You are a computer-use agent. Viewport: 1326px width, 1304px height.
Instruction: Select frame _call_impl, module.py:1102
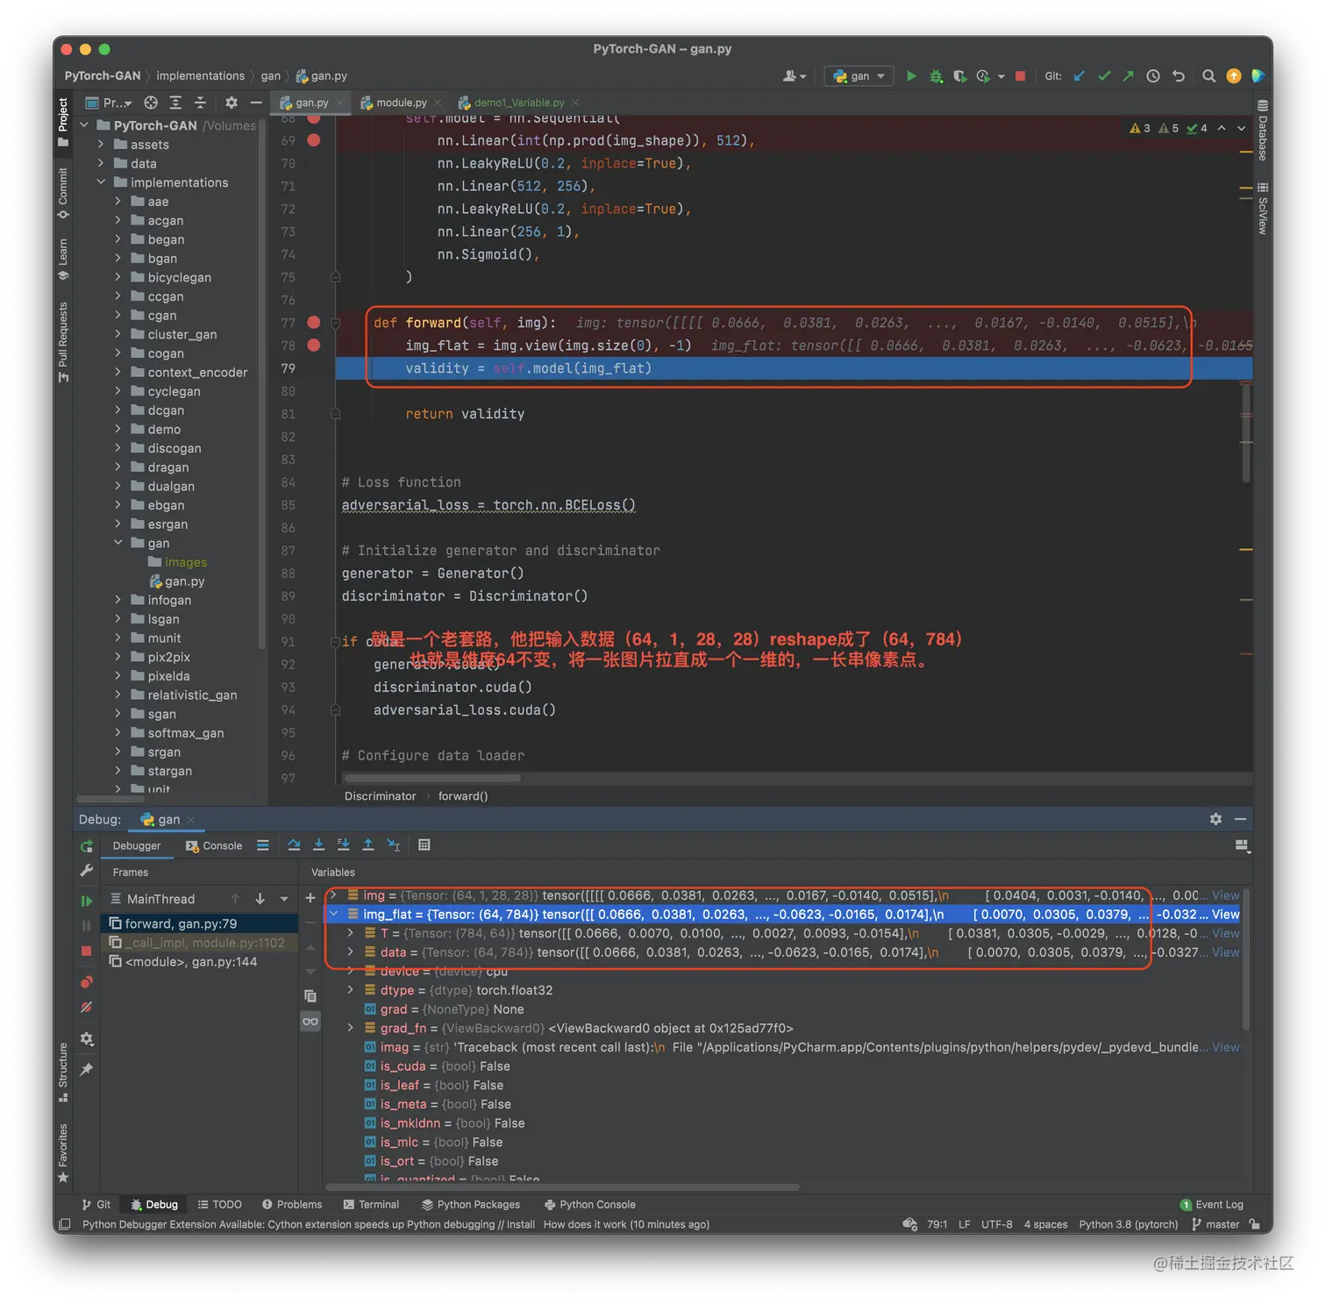pyautogui.click(x=200, y=943)
